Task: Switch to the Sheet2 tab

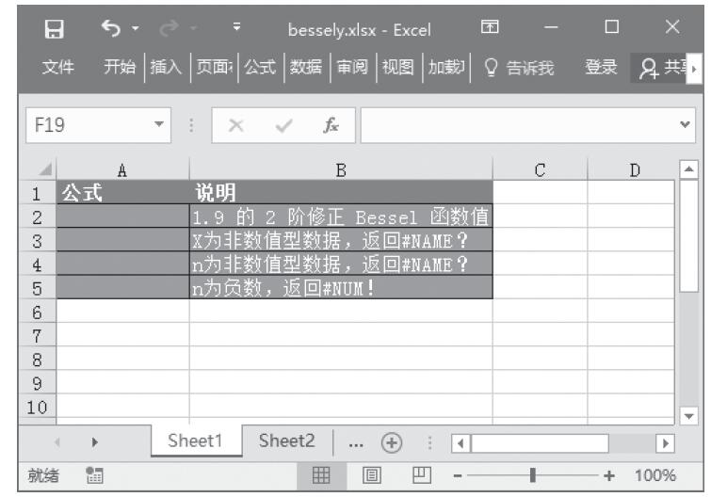Action: pos(287,441)
